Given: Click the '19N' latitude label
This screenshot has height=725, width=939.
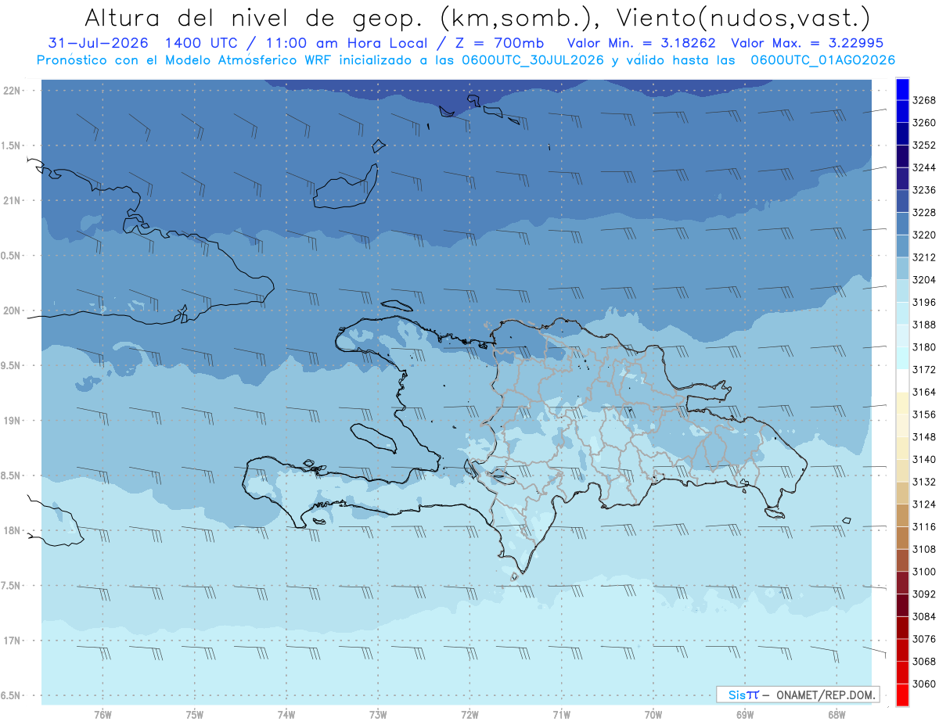Looking at the screenshot, I should [11, 421].
